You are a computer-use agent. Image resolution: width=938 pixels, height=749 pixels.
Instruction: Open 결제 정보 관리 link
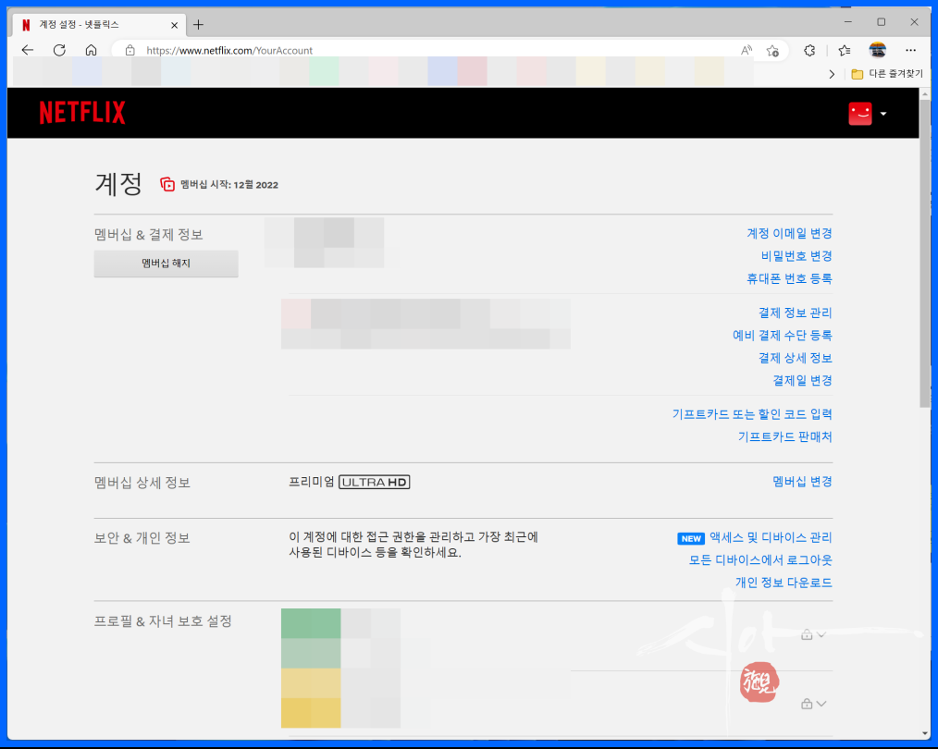point(795,313)
